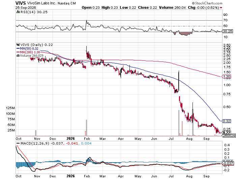Click the MACD histogram value 0.004
The height and width of the screenshot is (179, 236).
tap(86, 143)
